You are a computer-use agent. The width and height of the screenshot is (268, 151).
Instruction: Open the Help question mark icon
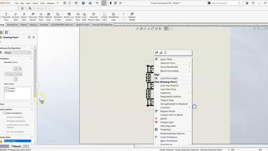(253, 3)
